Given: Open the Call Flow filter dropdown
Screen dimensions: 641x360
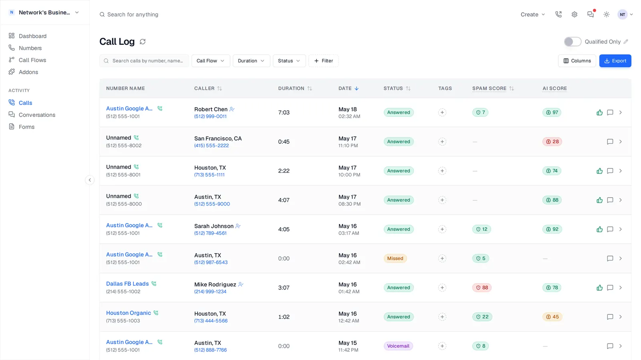Looking at the screenshot, I should (210, 61).
